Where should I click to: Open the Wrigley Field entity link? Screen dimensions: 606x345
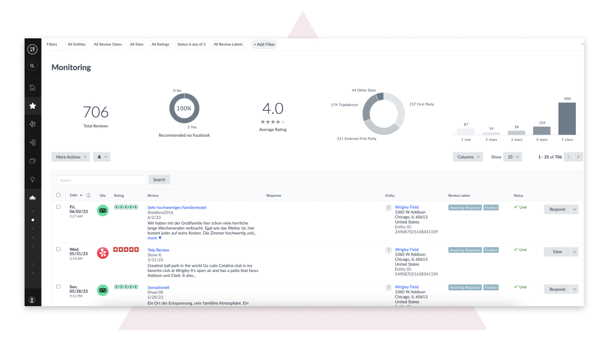[x=406, y=206]
